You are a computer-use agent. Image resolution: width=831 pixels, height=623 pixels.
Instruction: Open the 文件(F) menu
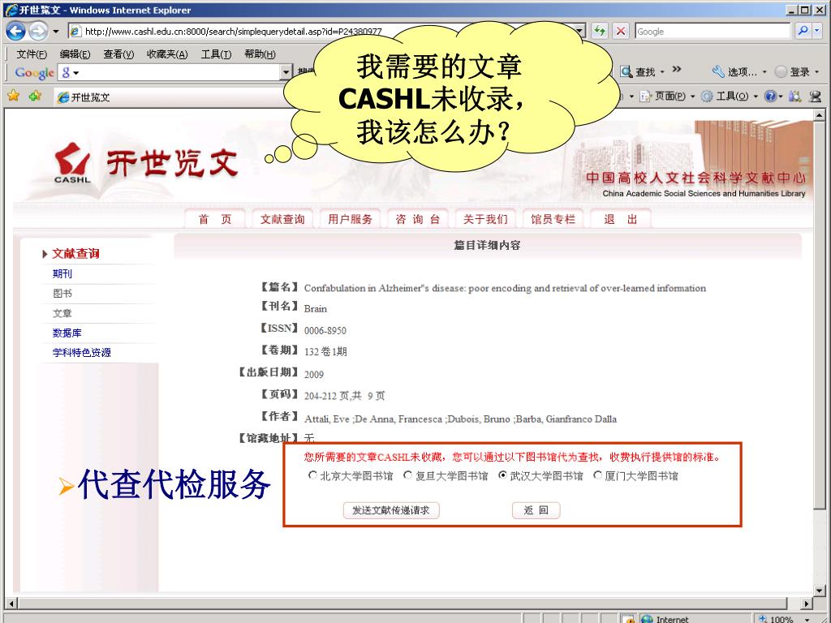pyautogui.click(x=32, y=54)
